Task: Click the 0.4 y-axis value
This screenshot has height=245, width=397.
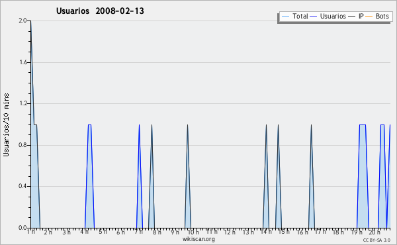Action: tap(22, 186)
